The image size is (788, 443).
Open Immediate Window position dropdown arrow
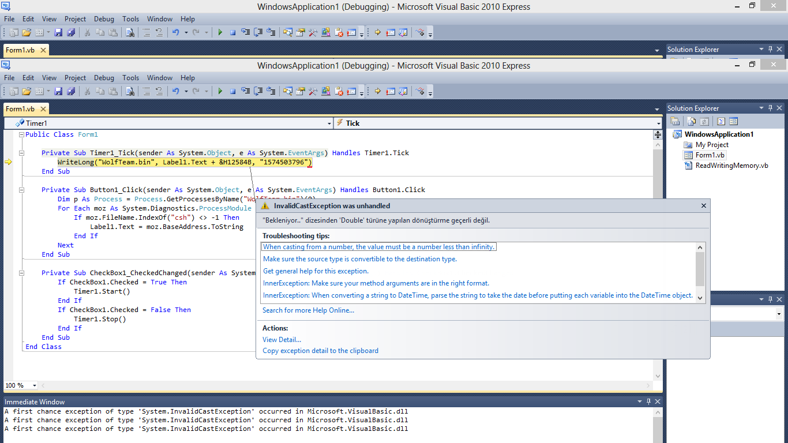coord(639,401)
